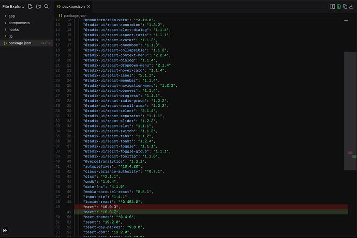Image resolution: width=357 pixels, height=238 pixels.
Task: Click the +1/-1 change badge on package.json
Action: coord(46,43)
